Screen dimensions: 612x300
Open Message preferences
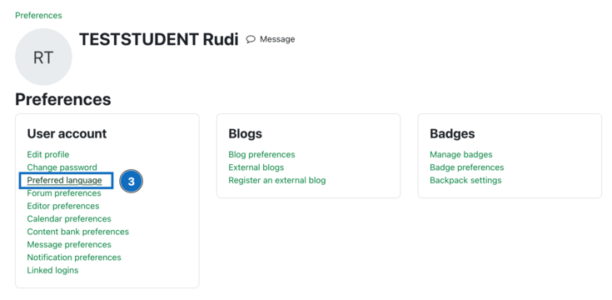[69, 244]
